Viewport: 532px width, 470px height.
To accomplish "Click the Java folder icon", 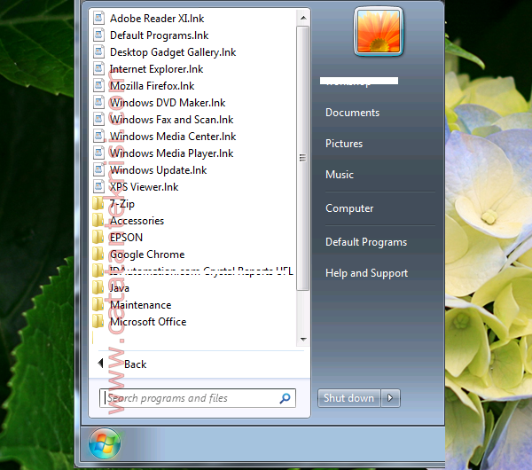I will click(98, 288).
